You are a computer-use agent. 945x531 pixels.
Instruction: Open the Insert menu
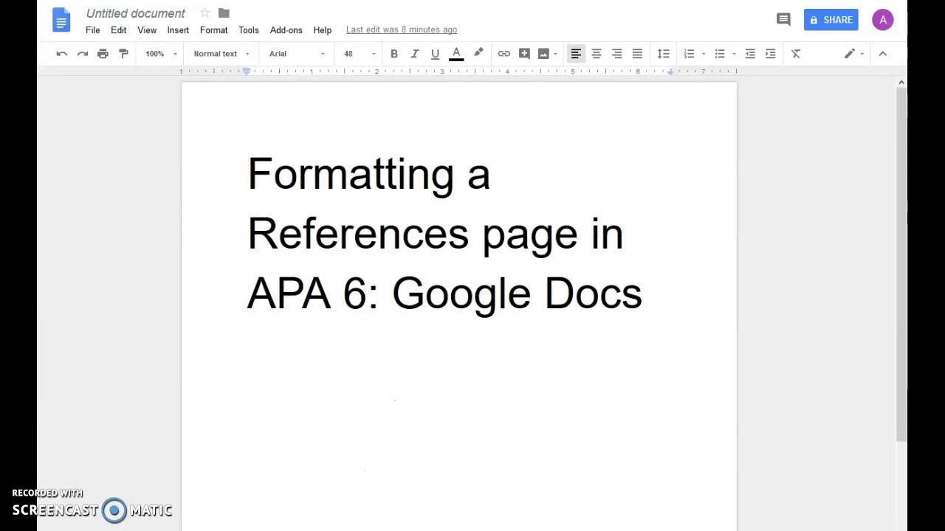tap(178, 30)
